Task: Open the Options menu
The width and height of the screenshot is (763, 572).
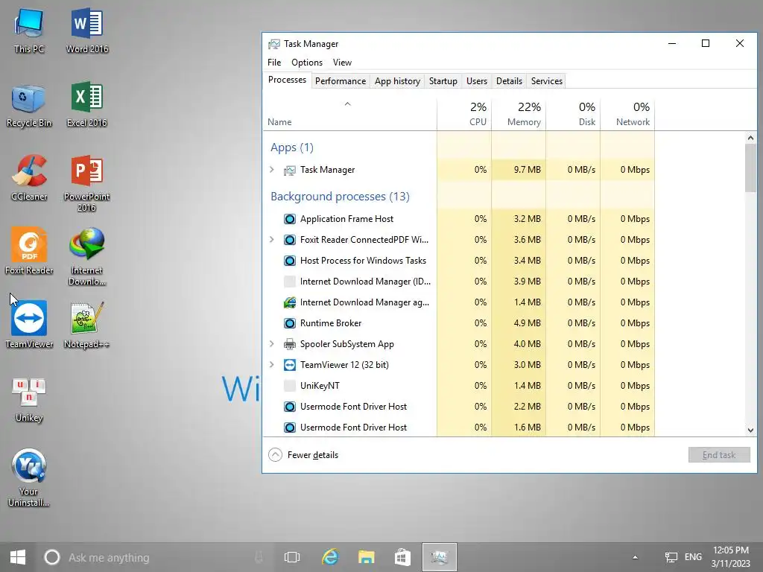Action: 306,63
